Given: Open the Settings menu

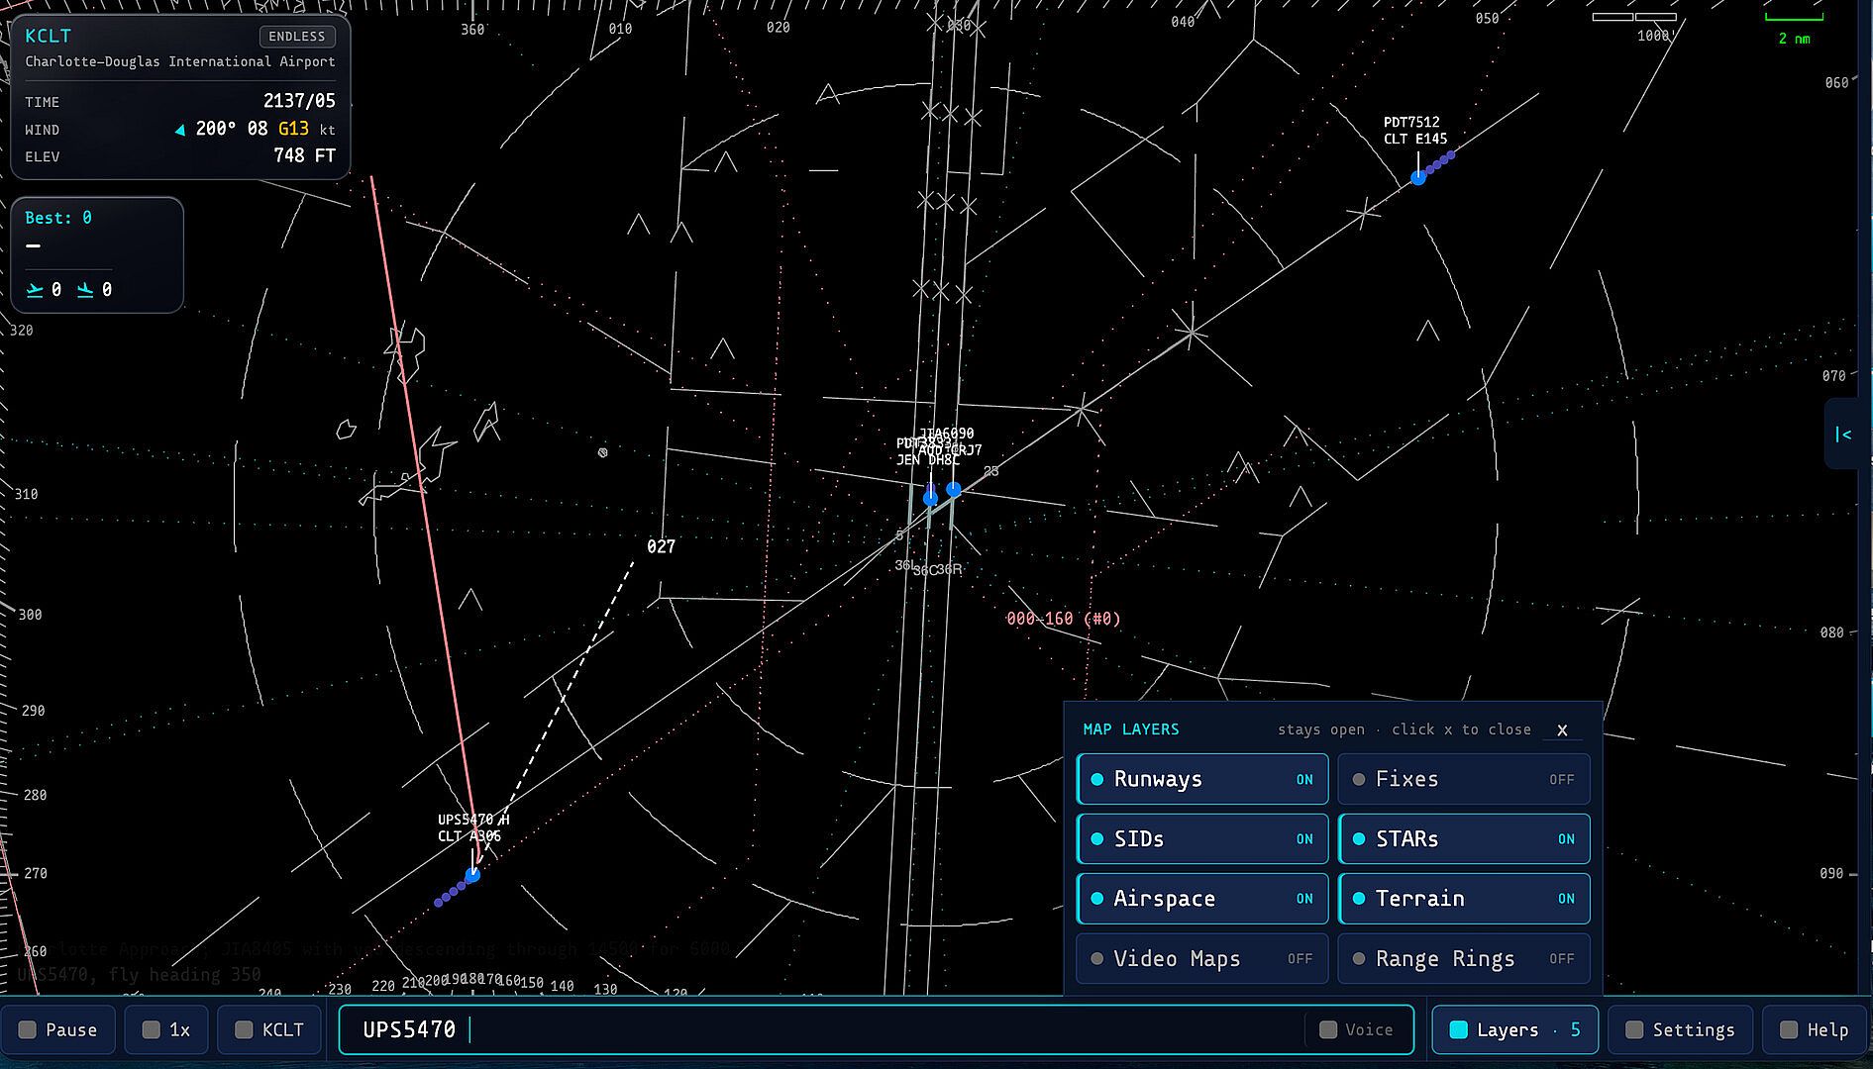Looking at the screenshot, I should click(x=1680, y=1029).
